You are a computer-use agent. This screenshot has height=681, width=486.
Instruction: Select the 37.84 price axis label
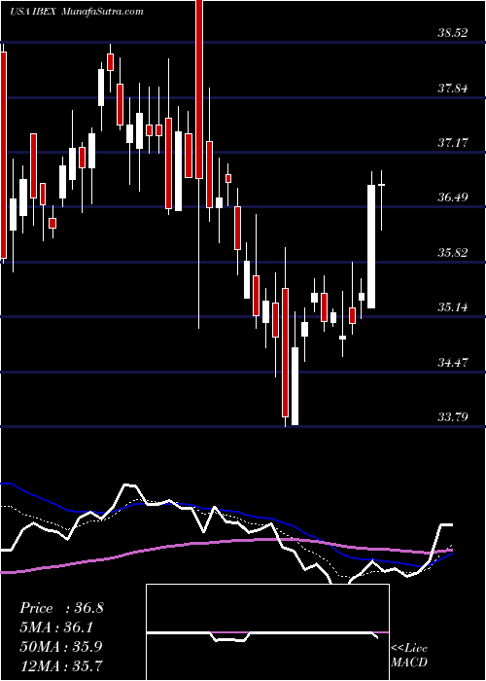pyautogui.click(x=453, y=89)
